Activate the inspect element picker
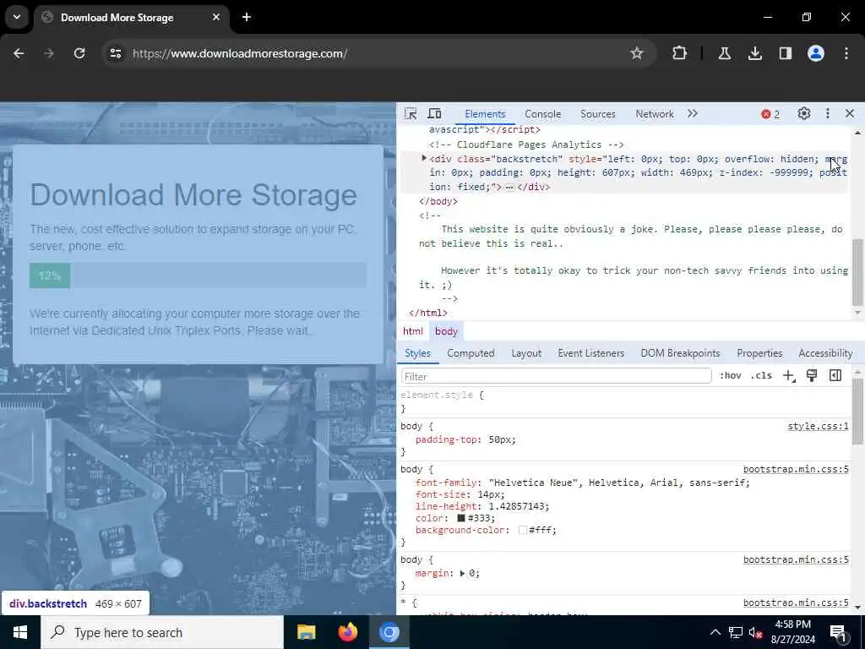865x649 pixels. tap(411, 114)
